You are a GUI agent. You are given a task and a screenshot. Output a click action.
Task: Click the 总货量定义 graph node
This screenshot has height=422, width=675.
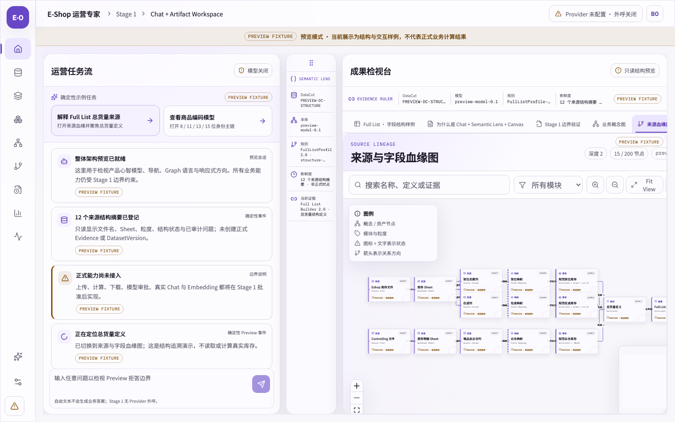pos(624,309)
